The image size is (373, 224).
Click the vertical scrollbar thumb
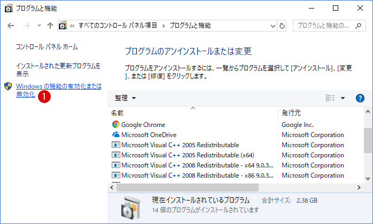point(368,140)
